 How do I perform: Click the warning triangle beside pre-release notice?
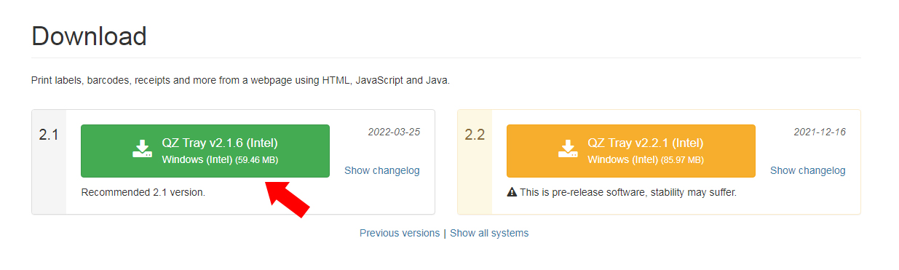click(512, 193)
